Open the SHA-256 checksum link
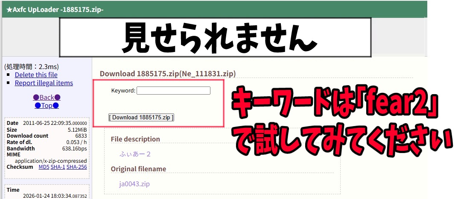The width and height of the screenshot is (461, 199). (76, 167)
